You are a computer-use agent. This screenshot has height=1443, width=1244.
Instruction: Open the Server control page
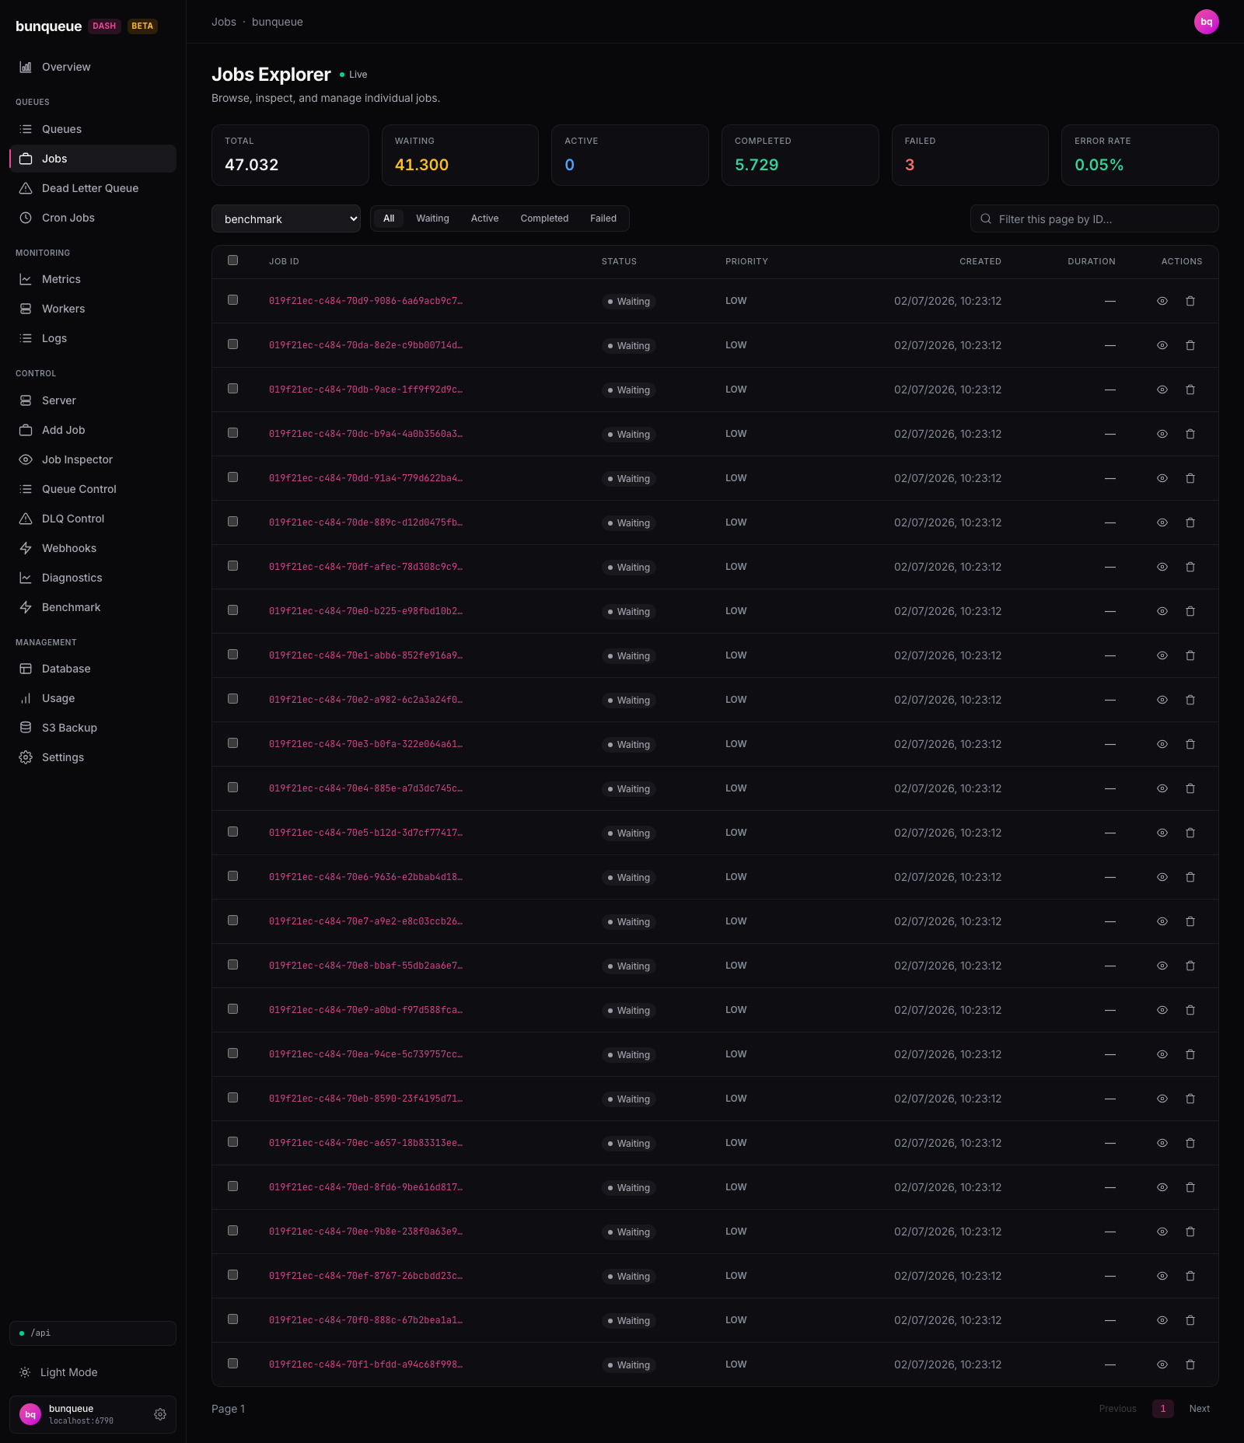click(93, 400)
